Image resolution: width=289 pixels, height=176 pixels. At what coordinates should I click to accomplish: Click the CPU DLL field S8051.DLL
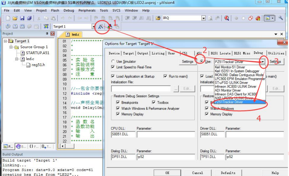click(x=123, y=134)
